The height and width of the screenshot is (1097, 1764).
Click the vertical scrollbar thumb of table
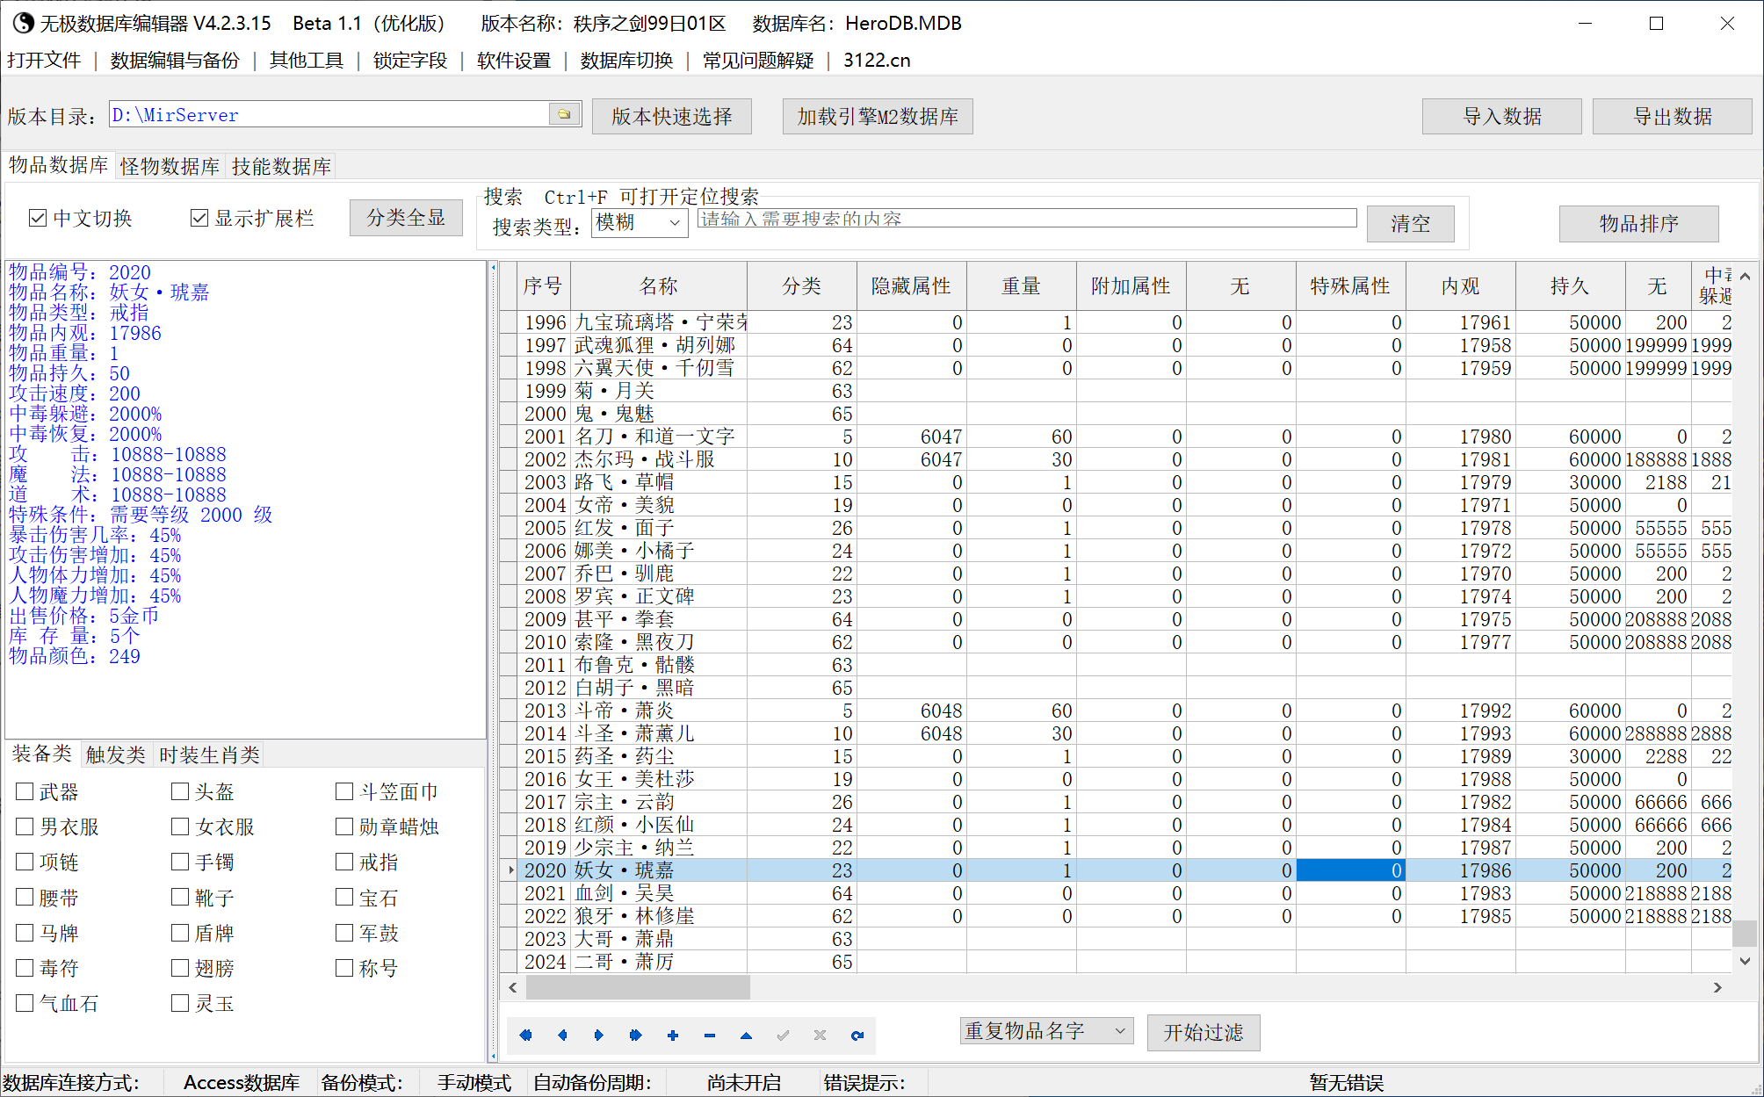[x=1745, y=933]
